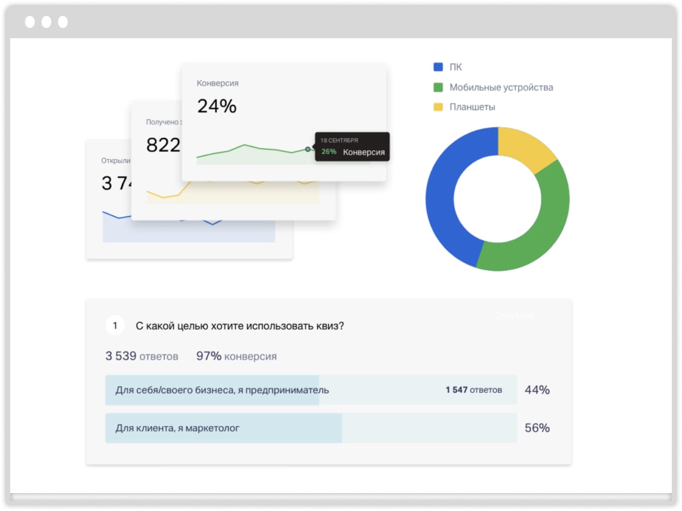This screenshot has height=511, width=682.
Task: Click the 44% answer percentage
Action: (537, 390)
